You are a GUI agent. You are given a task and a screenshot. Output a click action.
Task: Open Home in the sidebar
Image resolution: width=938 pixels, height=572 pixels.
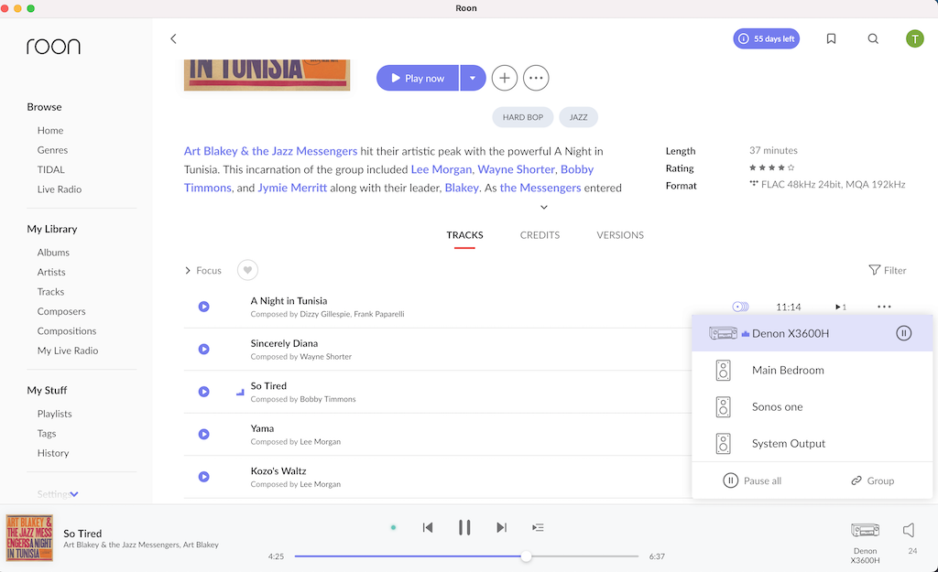pos(50,130)
